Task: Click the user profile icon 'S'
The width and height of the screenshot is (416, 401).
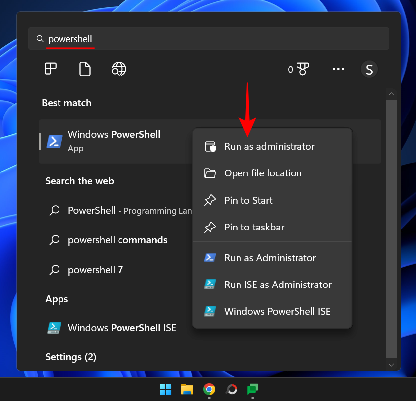Action: [x=369, y=69]
